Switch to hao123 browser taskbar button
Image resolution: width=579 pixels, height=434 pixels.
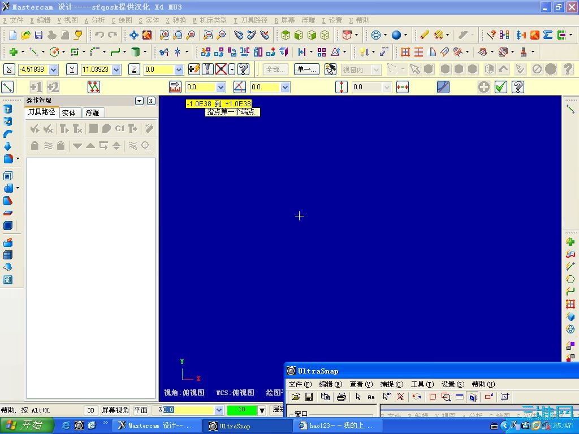(x=338, y=426)
